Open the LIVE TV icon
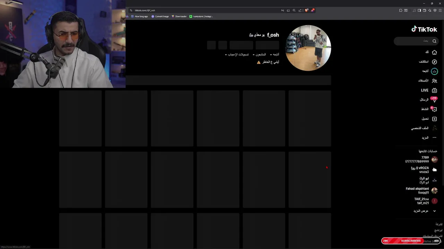 [434, 90]
